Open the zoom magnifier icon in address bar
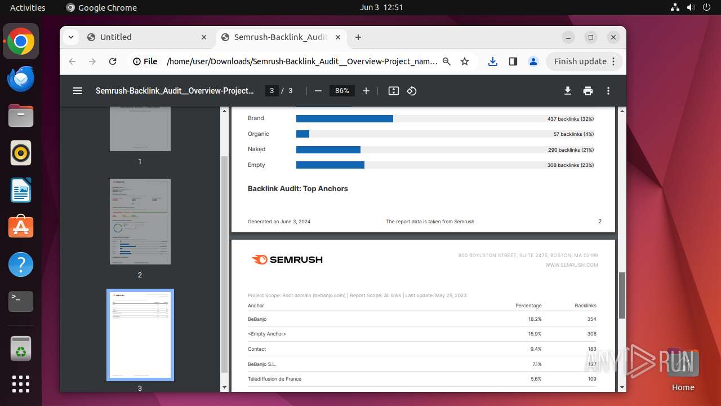Screen dimensions: 721x406 pyautogui.click(x=447, y=61)
